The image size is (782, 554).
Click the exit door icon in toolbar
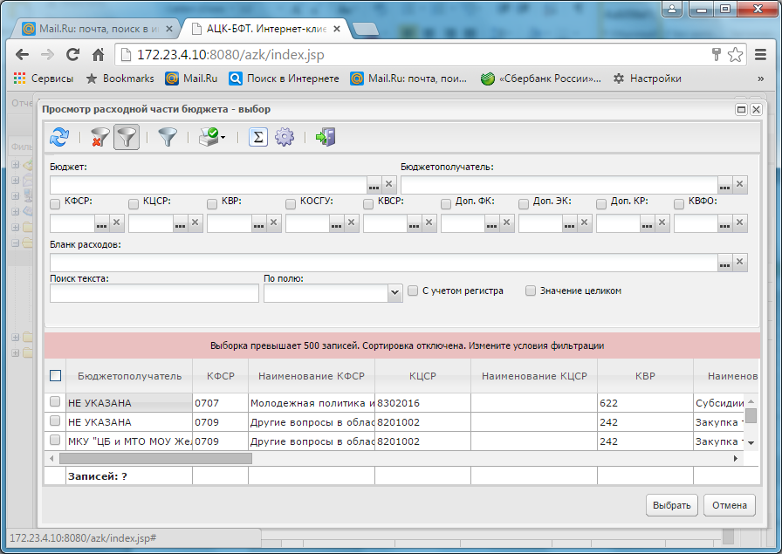click(x=326, y=137)
